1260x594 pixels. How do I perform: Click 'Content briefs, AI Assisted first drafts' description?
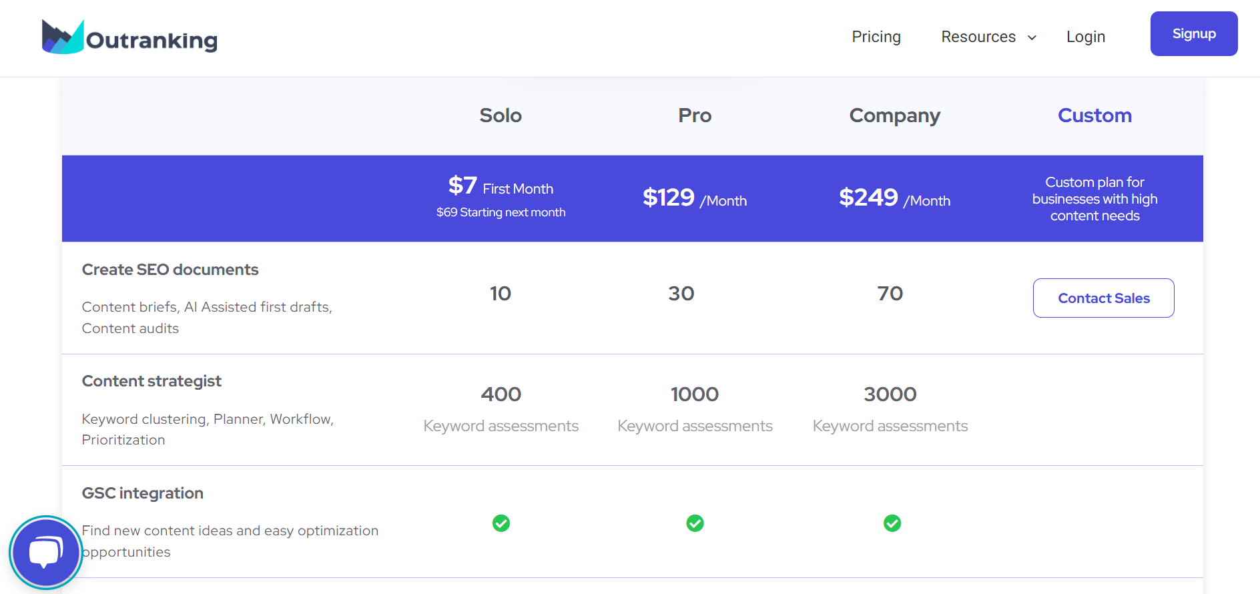click(207, 318)
